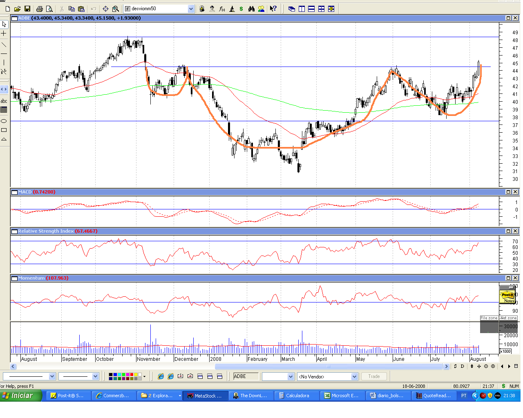Click the Relative Strength Index panel title

[46, 231]
